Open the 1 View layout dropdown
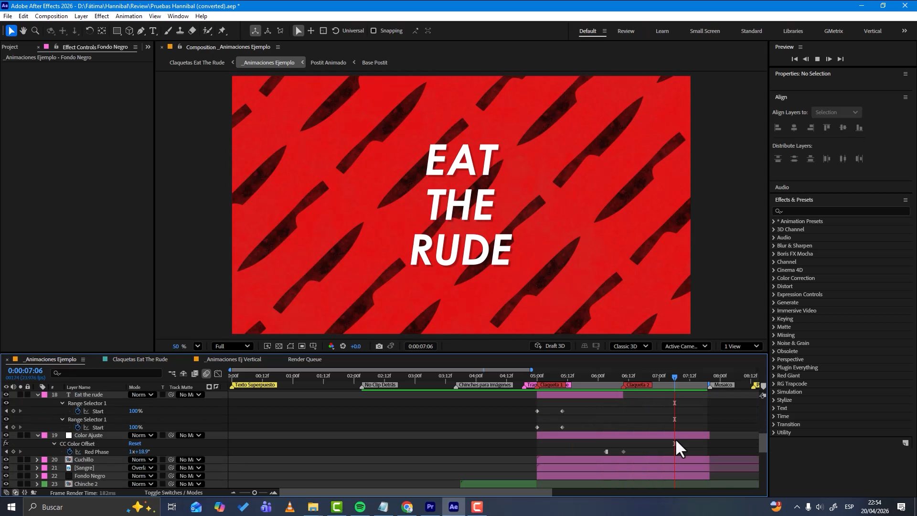Viewport: 917px width, 516px height. tap(741, 346)
